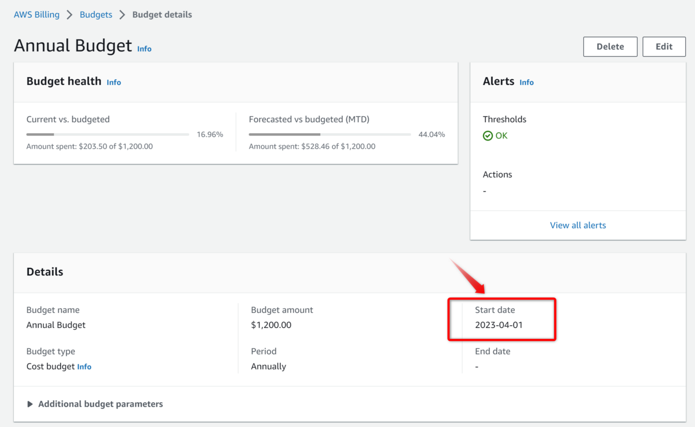This screenshot has width=695, height=427.
Task: Open Info link beside Alerts heading
Action: (526, 82)
